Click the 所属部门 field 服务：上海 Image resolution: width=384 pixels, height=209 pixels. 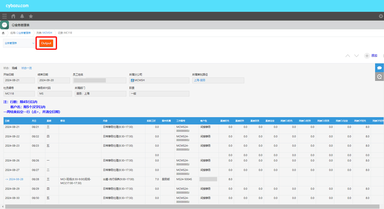tap(100, 93)
